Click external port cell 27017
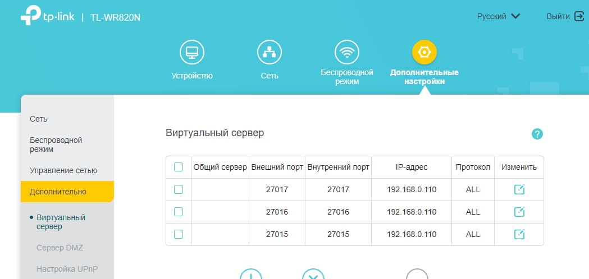Image resolution: width=589 pixels, height=279 pixels. (277, 190)
